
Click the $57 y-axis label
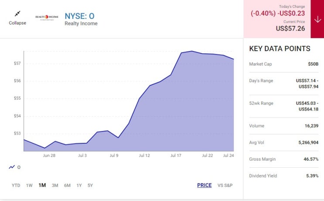pos(17,63)
